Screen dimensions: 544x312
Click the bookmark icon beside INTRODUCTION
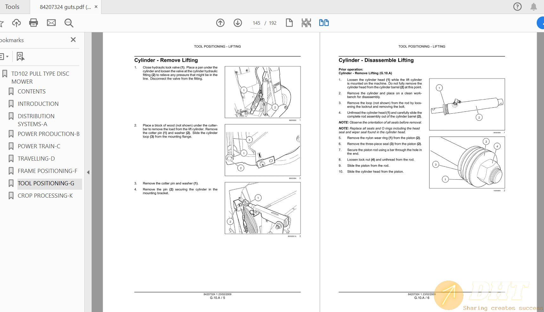click(11, 104)
